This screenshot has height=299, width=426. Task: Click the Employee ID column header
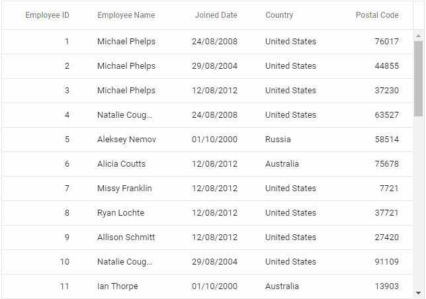[x=47, y=15]
